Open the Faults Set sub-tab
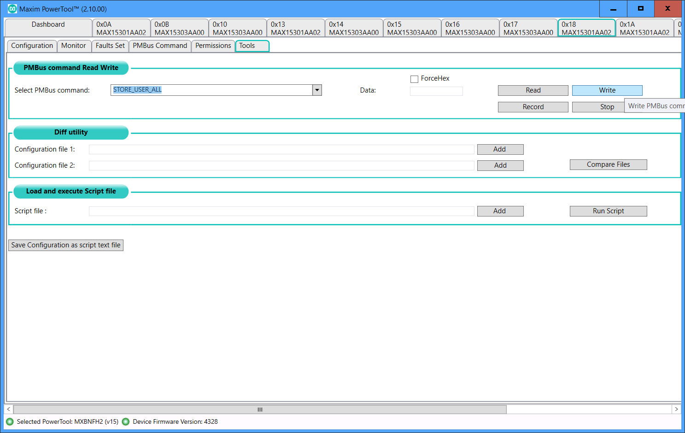 (110, 46)
